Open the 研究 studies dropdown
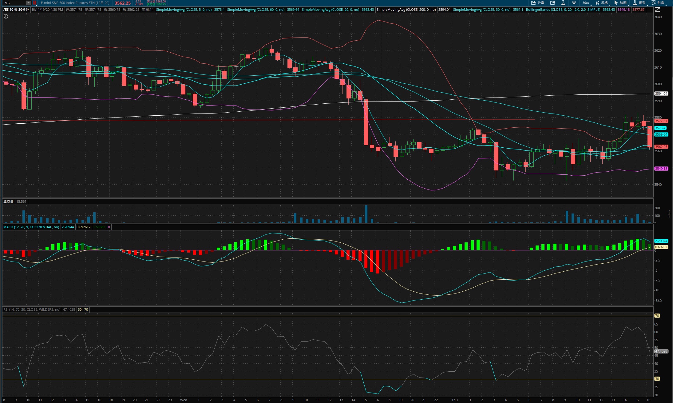 [x=639, y=3]
